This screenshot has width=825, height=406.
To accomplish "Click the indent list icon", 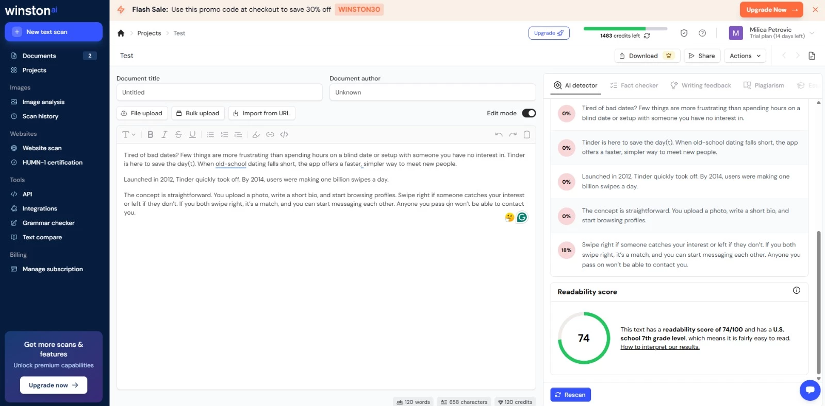I will [x=238, y=134].
